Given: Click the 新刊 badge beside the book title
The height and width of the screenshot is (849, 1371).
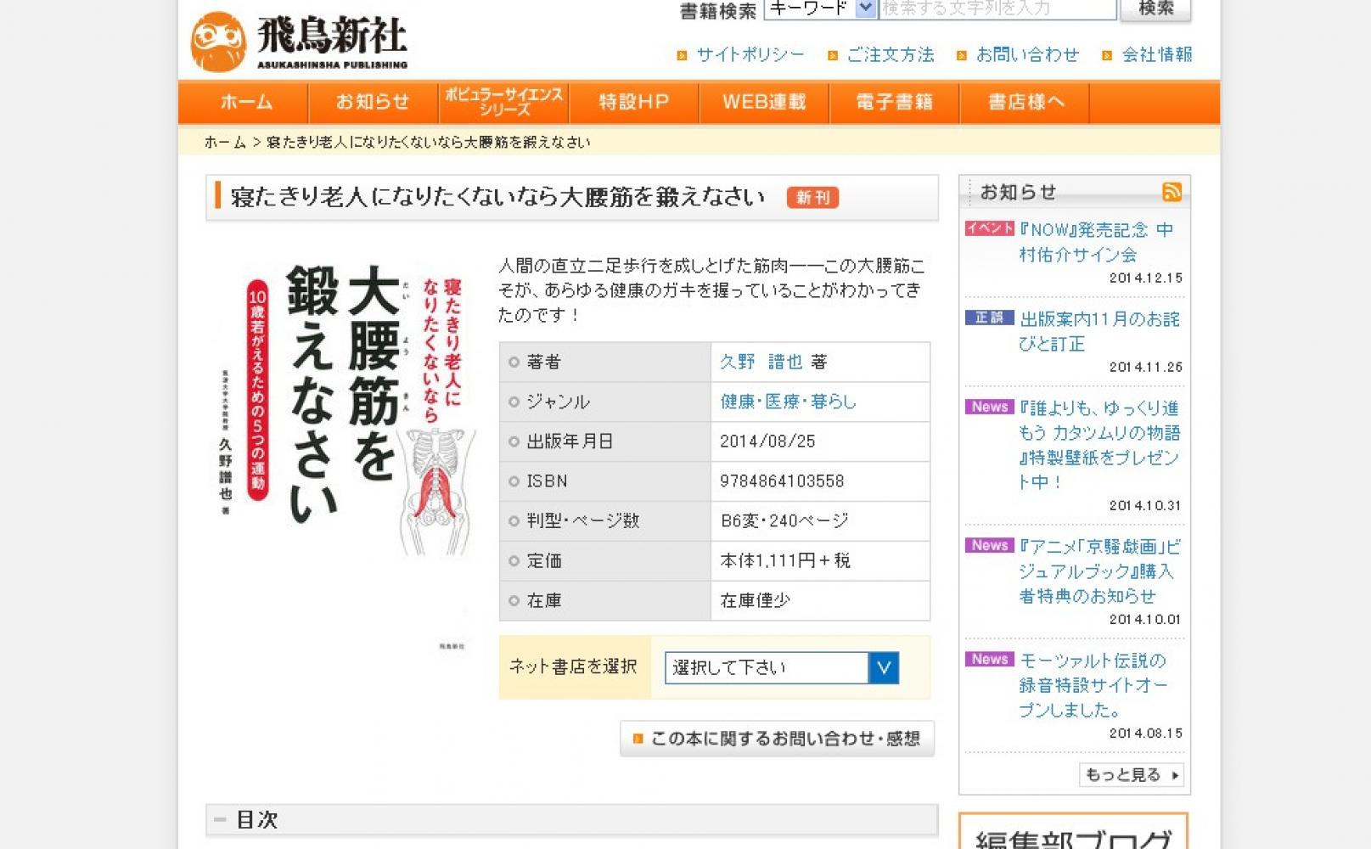Looking at the screenshot, I should coord(812,198).
